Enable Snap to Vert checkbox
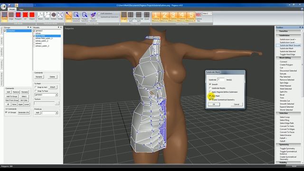 click(36, 87)
